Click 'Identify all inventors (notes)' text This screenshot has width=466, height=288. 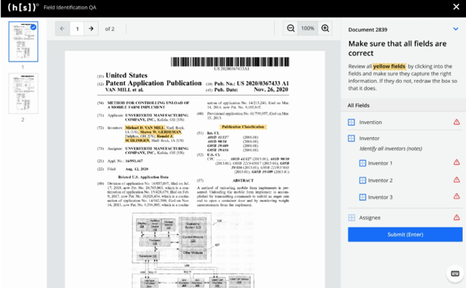click(x=391, y=148)
